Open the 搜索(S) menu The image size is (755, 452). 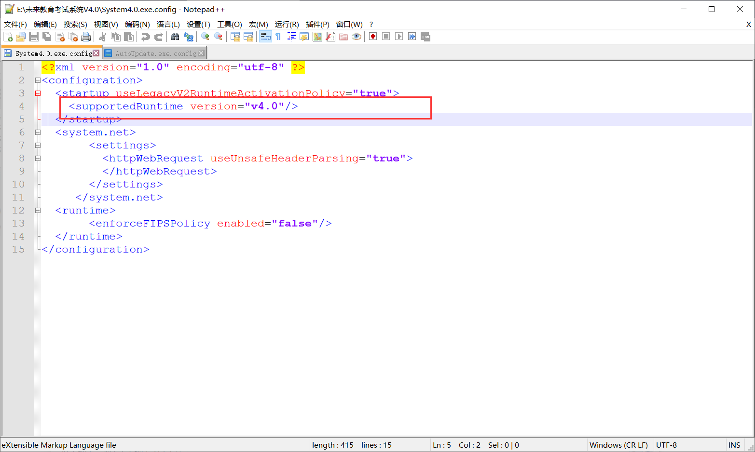(75, 24)
